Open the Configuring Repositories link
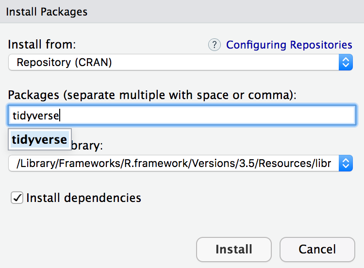Screen dimensions: 364x268 click(289, 45)
